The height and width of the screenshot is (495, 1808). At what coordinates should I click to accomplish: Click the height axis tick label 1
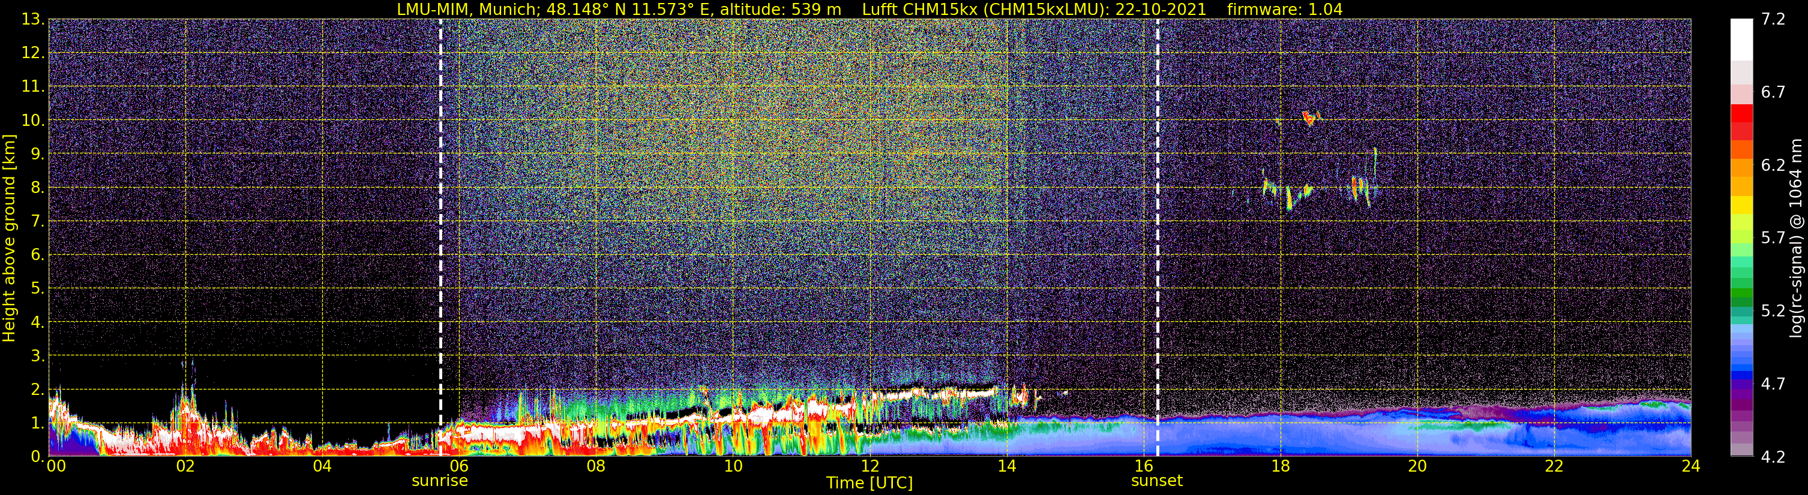pyautogui.click(x=37, y=422)
